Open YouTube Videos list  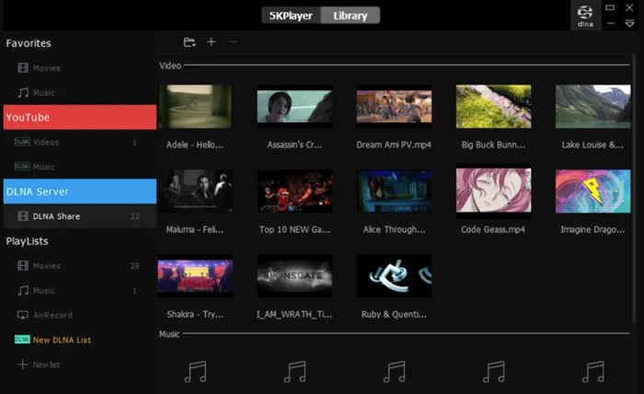point(80,142)
